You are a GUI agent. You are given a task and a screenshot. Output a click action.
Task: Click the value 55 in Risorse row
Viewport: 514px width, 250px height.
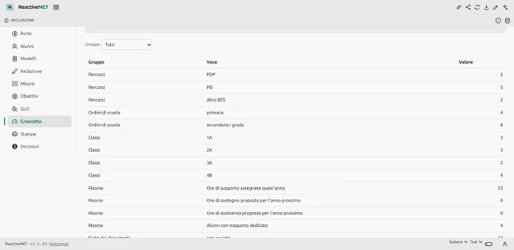pyautogui.click(x=500, y=188)
